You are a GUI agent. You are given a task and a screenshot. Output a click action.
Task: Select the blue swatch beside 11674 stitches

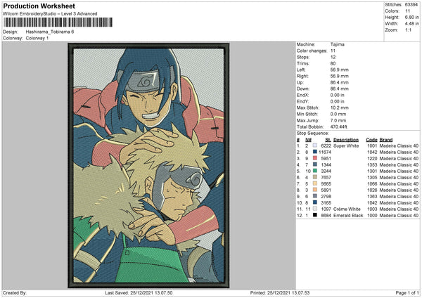315,152
